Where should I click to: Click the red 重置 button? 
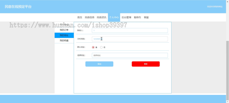click(x=146, y=64)
